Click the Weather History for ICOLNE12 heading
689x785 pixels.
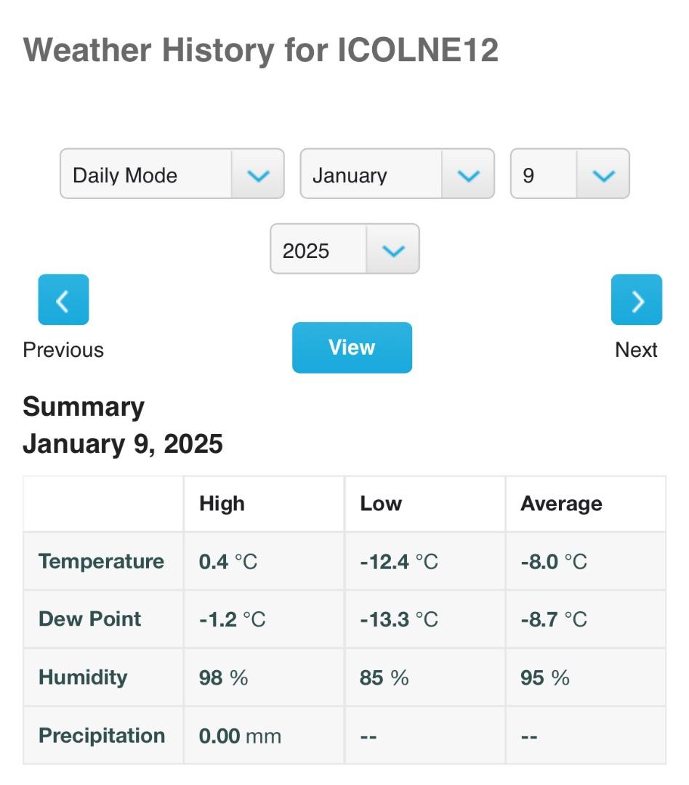coord(260,50)
